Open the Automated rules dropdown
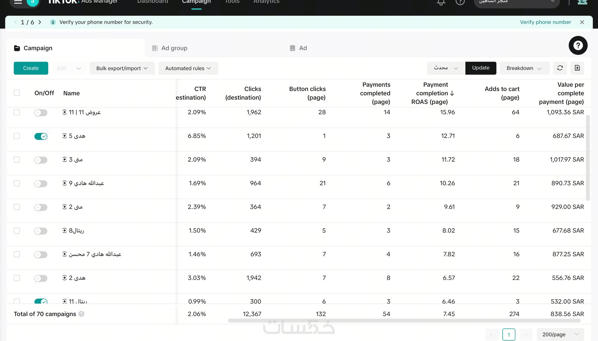 188,68
